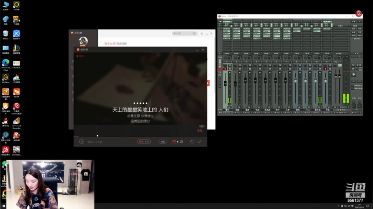Click the 0分 score text
Viewport: 373px width, 209px height.
coord(200,131)
